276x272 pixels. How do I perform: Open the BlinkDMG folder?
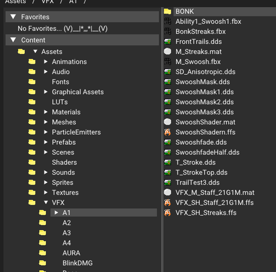77,263
